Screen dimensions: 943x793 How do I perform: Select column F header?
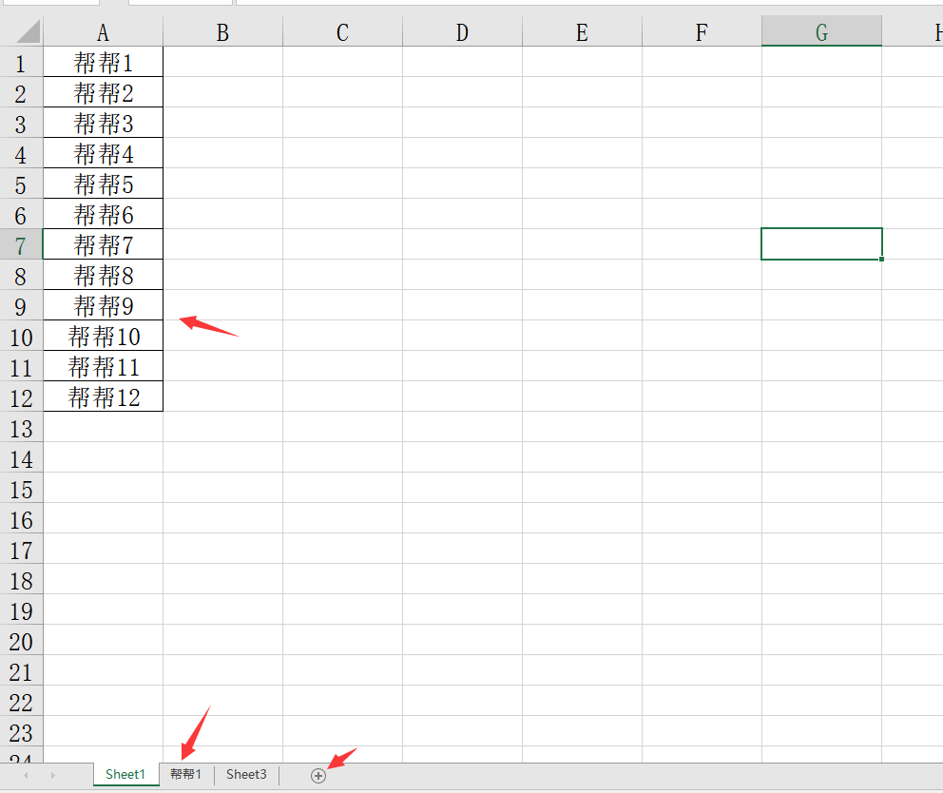pos(702,32)
